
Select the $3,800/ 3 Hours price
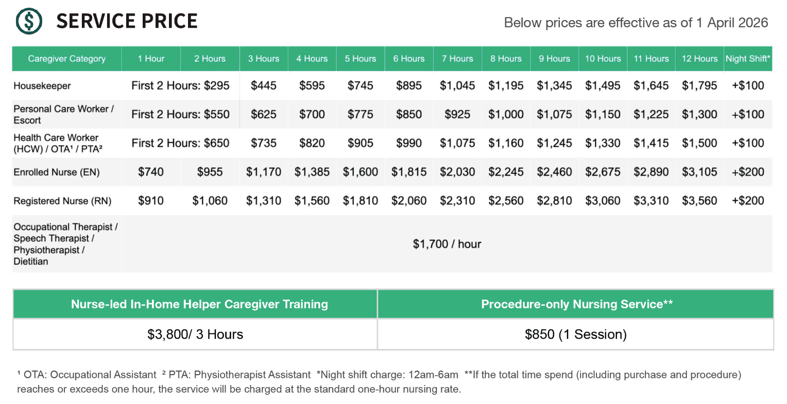[x=195, y=335]
